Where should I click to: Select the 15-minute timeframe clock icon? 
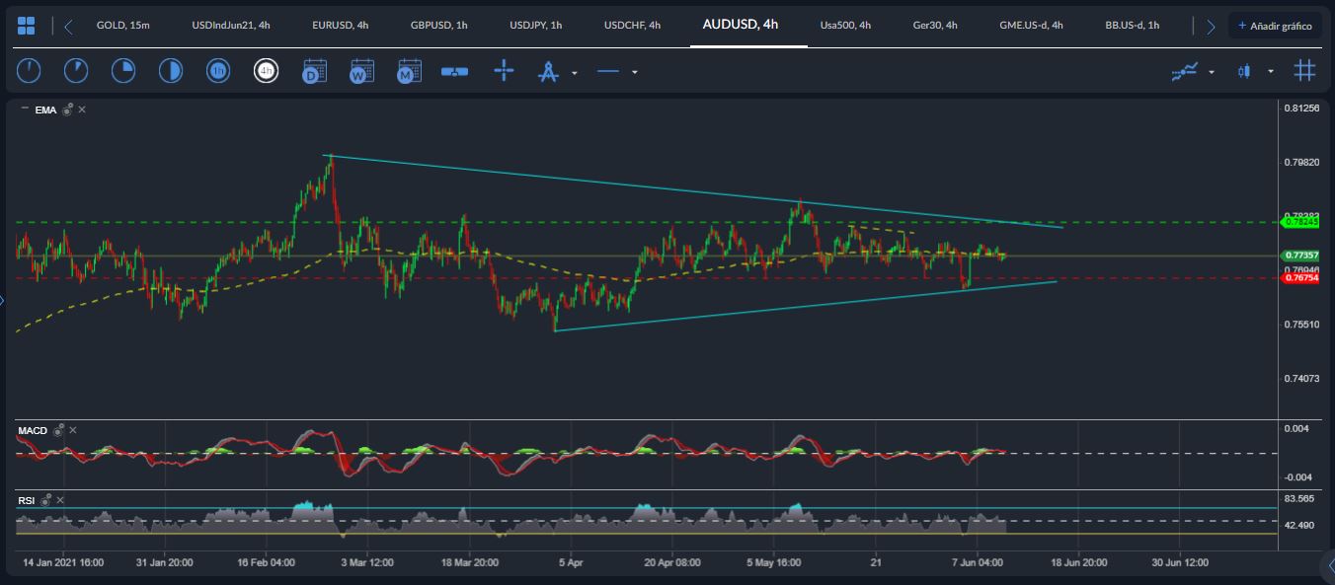(x=123, y=71)
